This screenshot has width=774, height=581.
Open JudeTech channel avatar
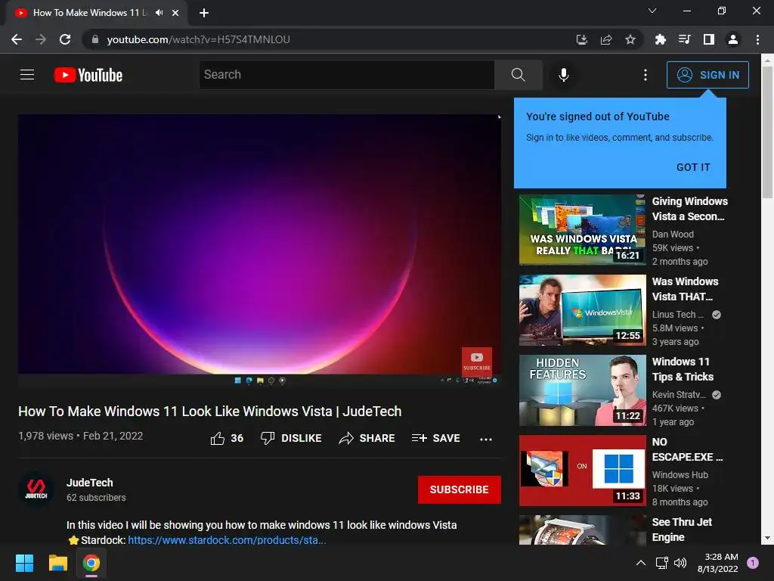coord(36,489)
